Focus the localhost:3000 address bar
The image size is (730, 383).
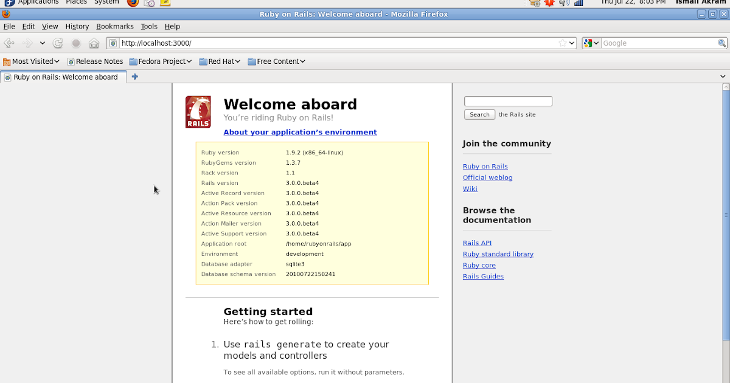338,43
